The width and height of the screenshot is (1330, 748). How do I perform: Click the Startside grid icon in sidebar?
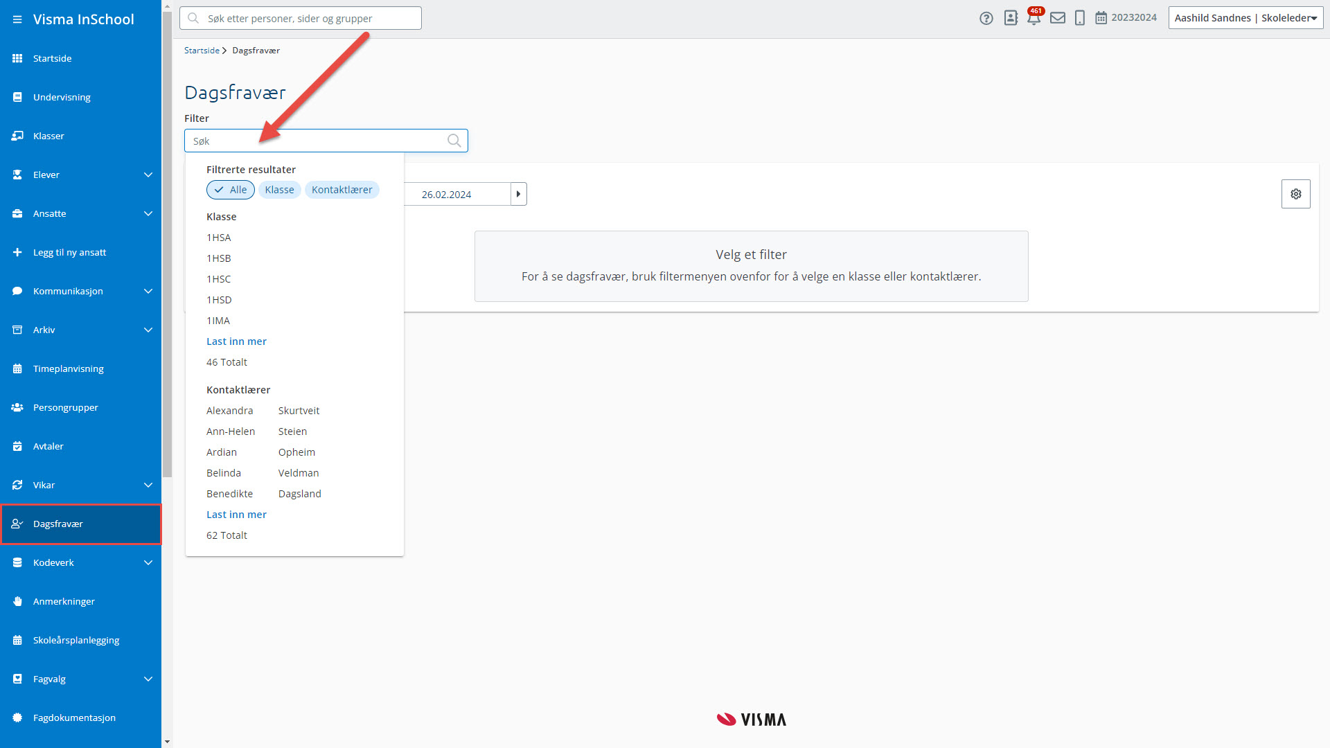coord(17,58)
